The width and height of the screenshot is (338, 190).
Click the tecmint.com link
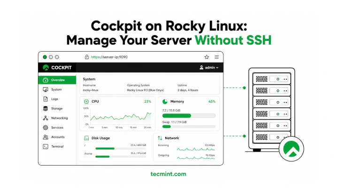point(169,174)
